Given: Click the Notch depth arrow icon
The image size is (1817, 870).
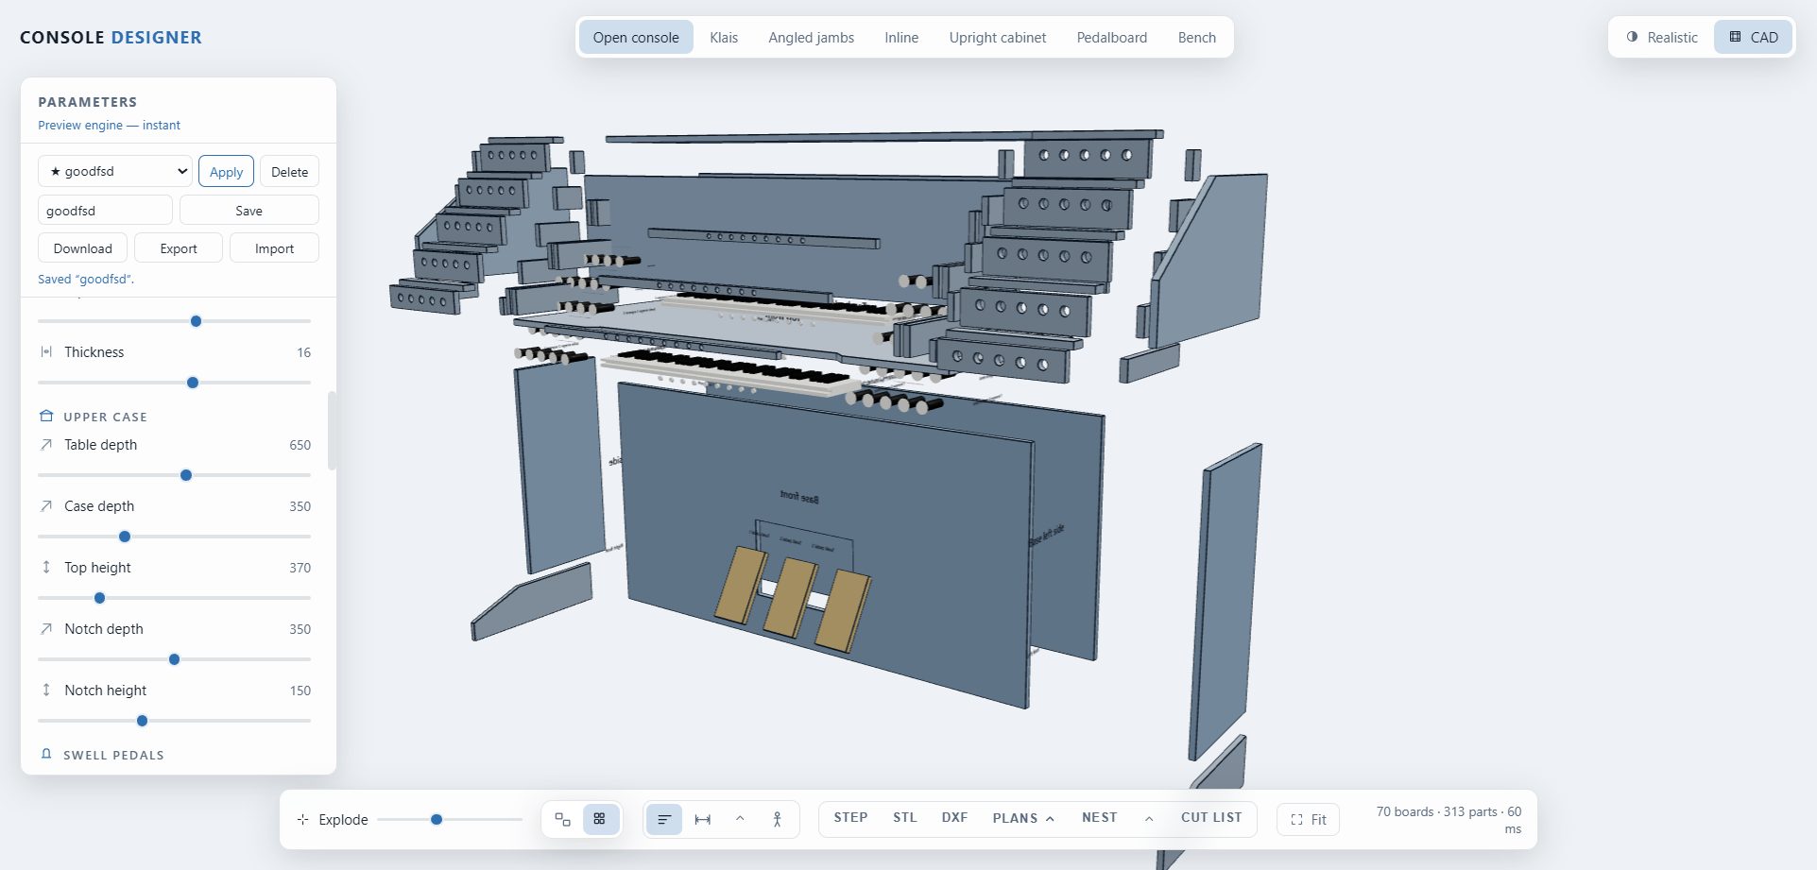Looking at the screenshot, I should (46, 629).
